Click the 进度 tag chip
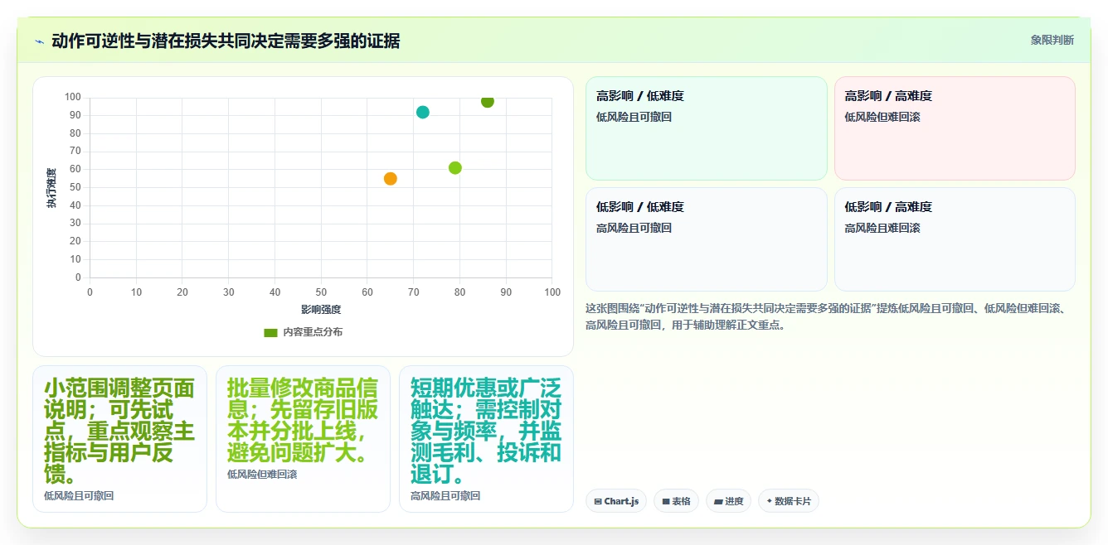This screenshot has width=1108, height=545. click(x=728, y=501)
